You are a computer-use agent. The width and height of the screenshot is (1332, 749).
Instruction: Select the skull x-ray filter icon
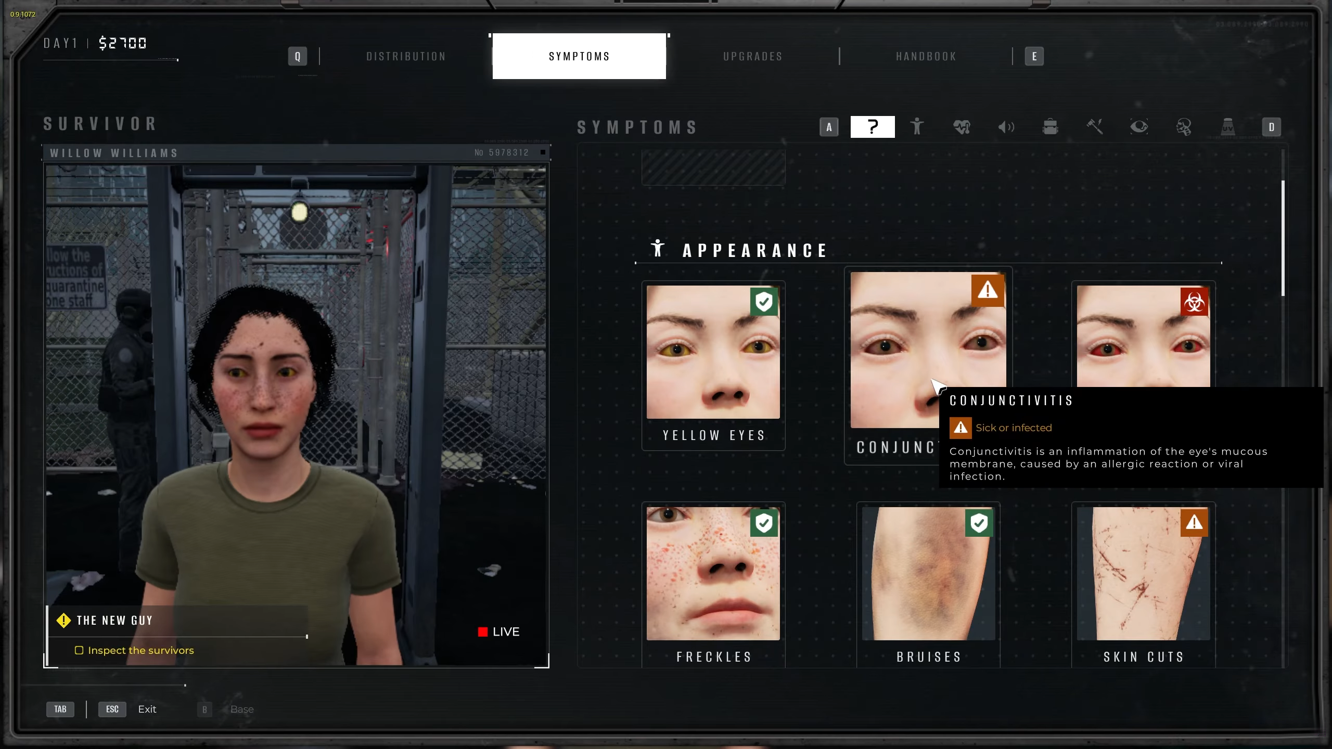tap(1184, 127)
